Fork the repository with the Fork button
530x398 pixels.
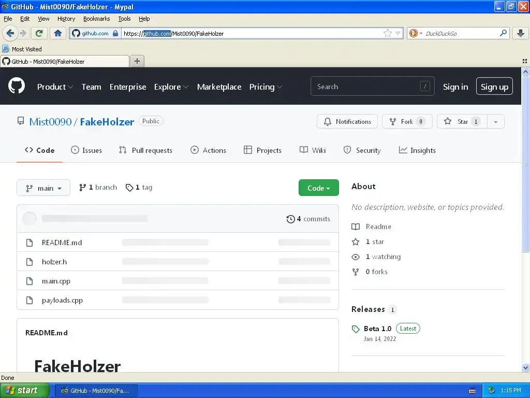click(x=407, y=122)
